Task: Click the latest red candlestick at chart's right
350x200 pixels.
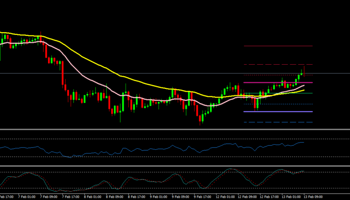Action: (x=304, y=70)
